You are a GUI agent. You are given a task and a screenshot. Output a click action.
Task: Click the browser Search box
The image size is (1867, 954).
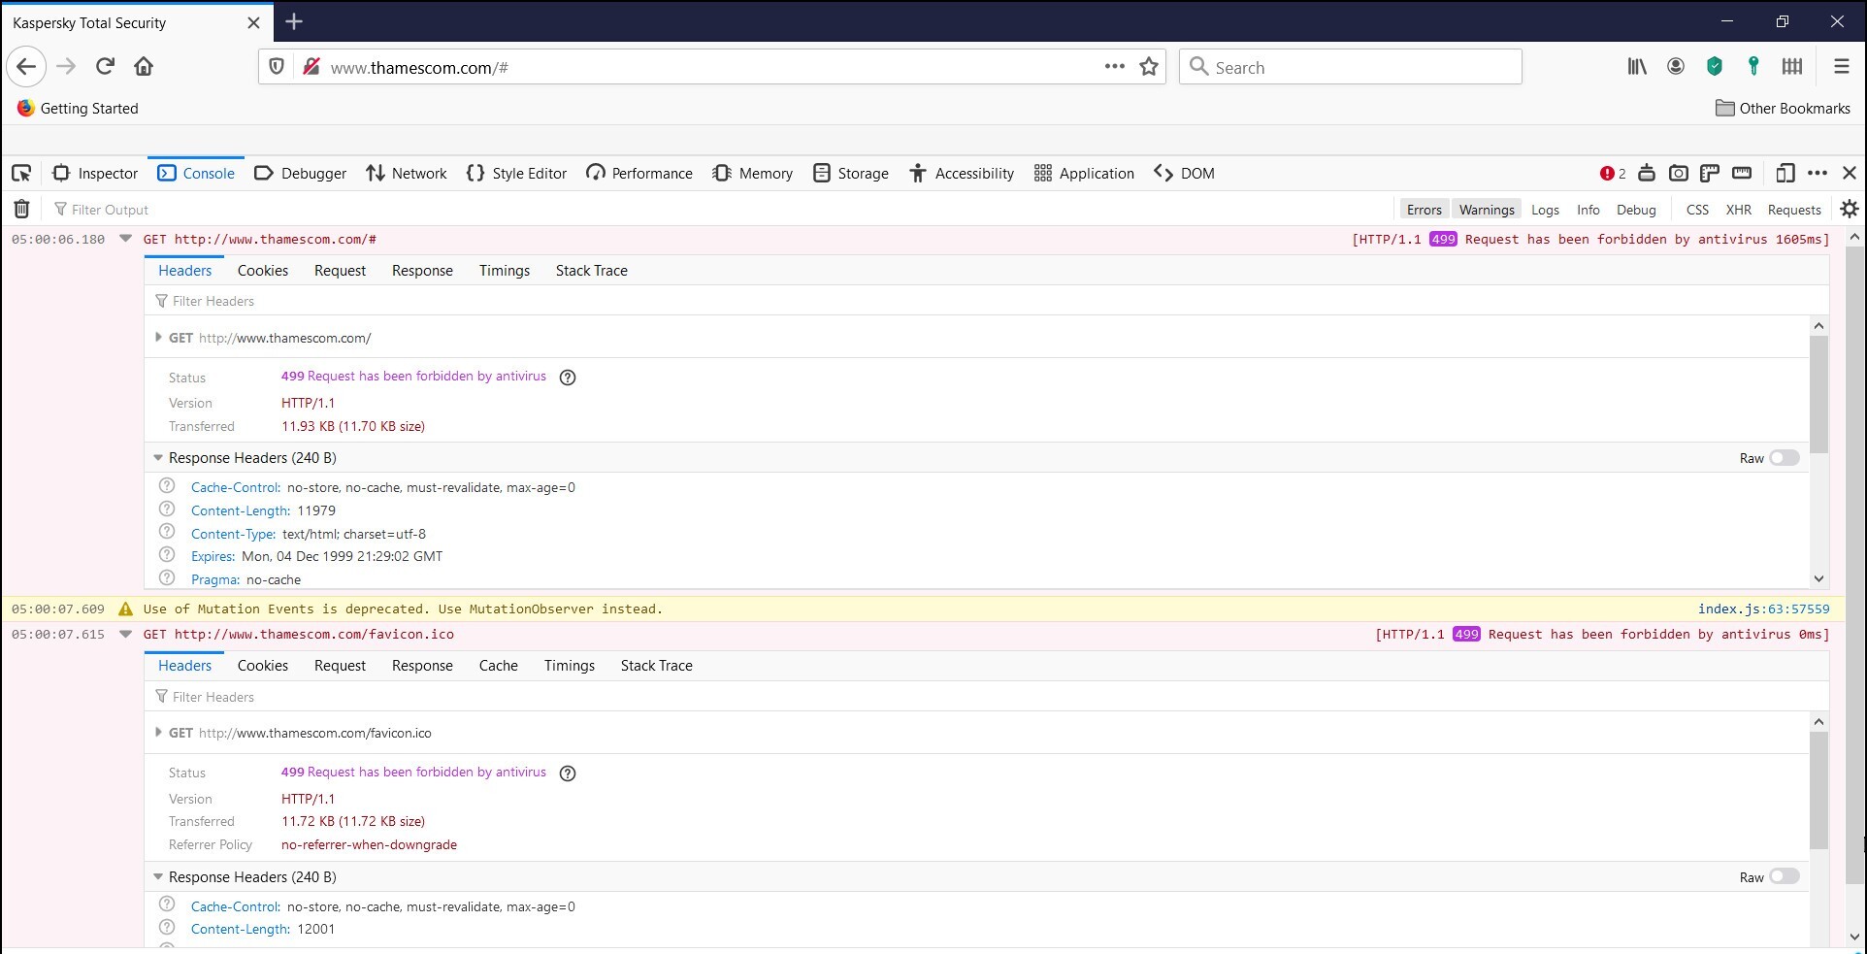(1351, 67)
